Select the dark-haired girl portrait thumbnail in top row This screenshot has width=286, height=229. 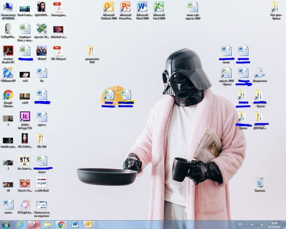tap(42, 9)
